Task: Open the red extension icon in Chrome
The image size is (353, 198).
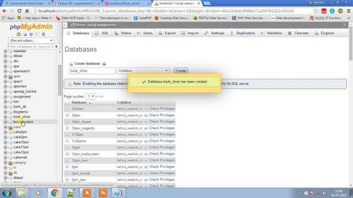Action: tap(324, 11)
